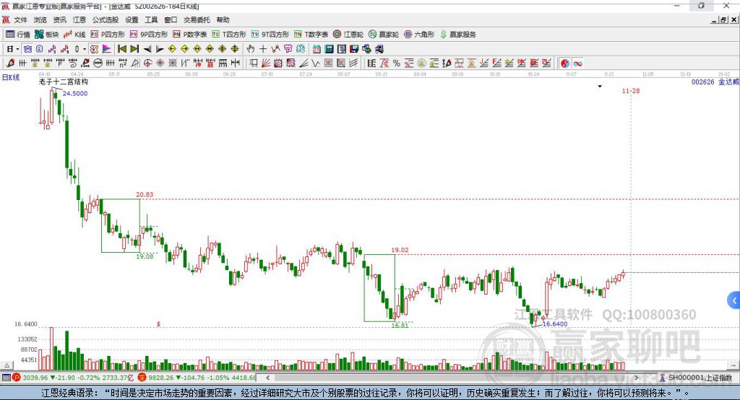Click the app logo in menu bar
Image resolution: width=740 pixels, height=400 pixels.
click(6, 19)
